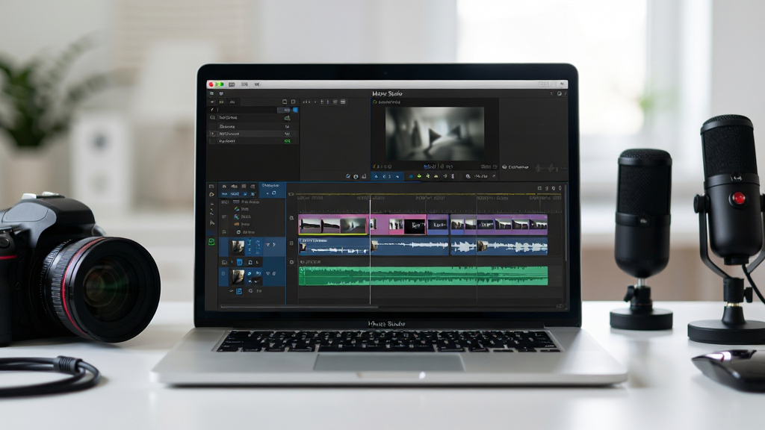Toggle the blue square between the two track headers
765x430 pixels.
(x=240, y=262)
